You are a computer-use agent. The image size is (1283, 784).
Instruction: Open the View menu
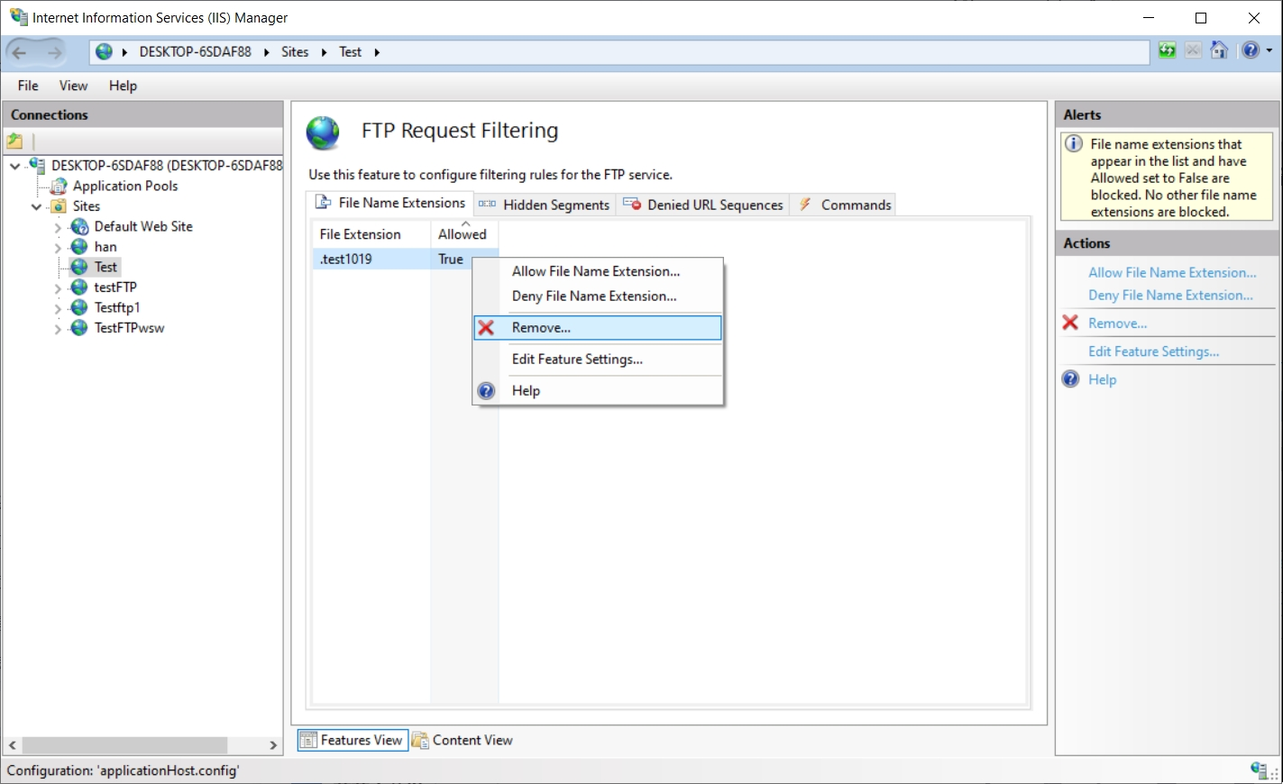pyautogui.click(x=73, y=86)
